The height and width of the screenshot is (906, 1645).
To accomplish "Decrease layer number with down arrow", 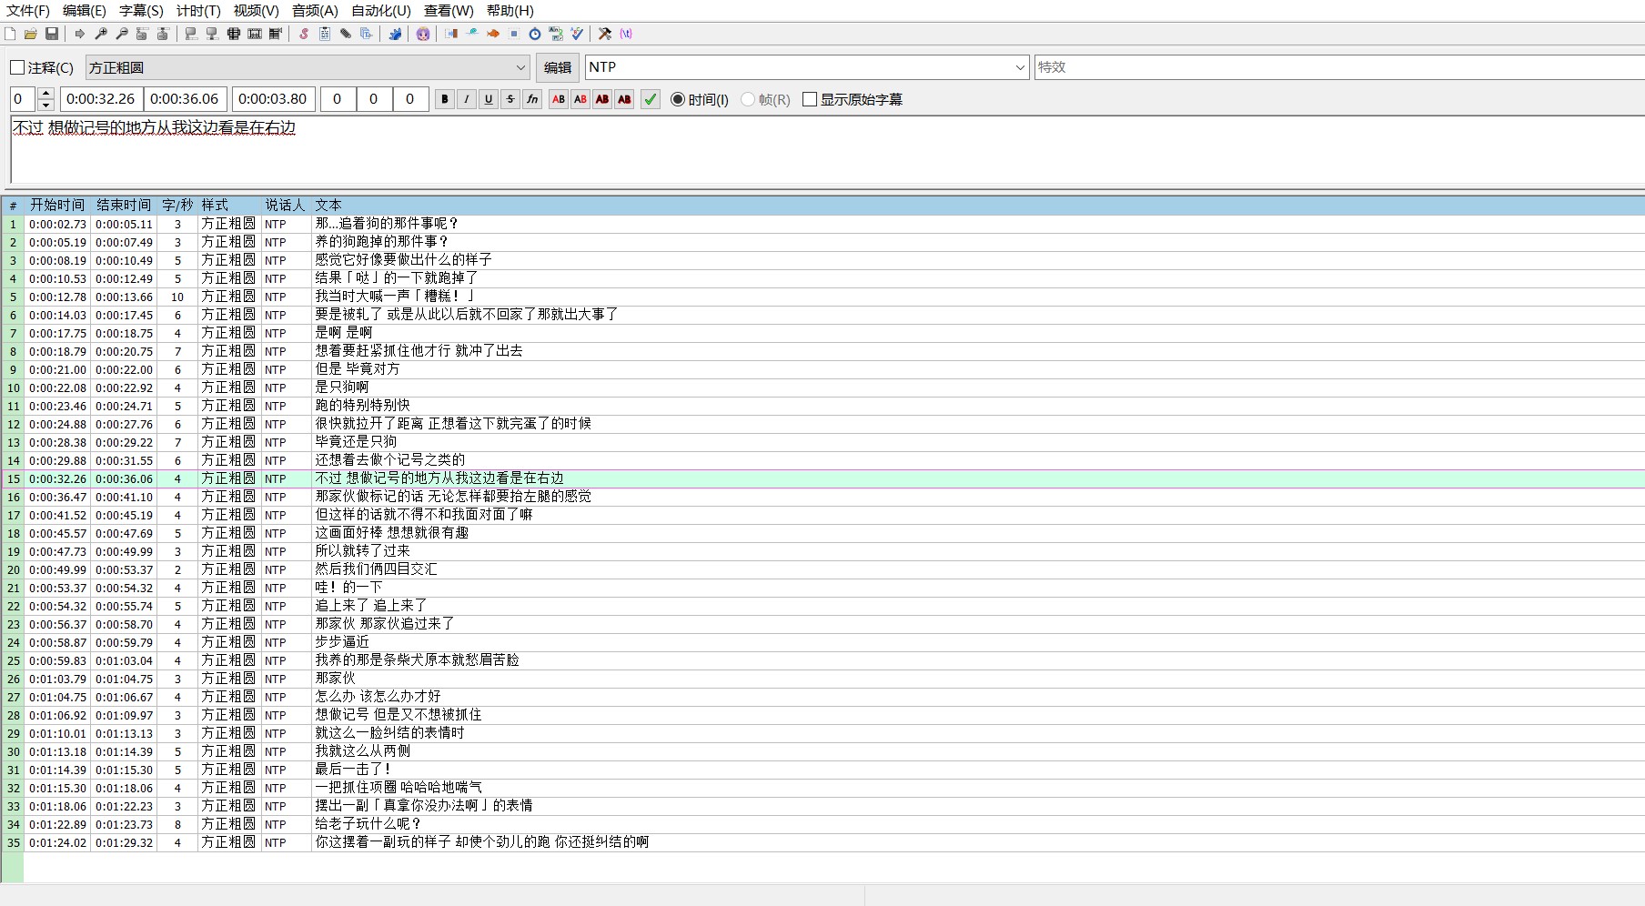I will (46, 105).
